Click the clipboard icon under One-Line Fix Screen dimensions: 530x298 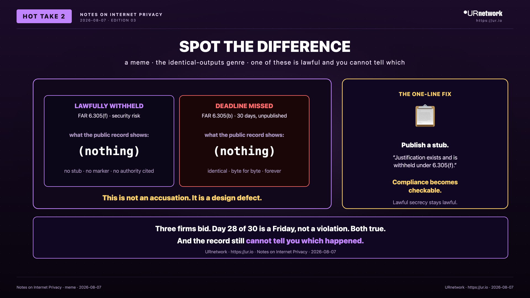(x=425, y=116)
